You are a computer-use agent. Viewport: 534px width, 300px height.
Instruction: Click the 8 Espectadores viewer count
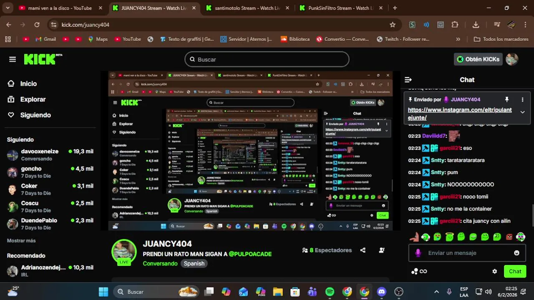pyautogui.click(x=327, y=250)
